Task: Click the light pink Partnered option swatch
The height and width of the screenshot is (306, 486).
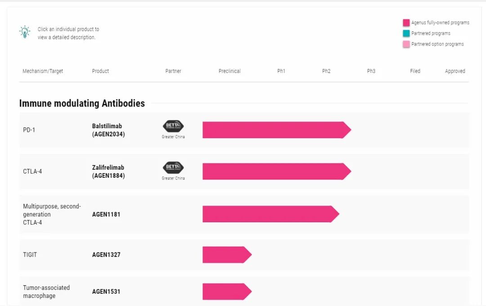Action: 406,44
